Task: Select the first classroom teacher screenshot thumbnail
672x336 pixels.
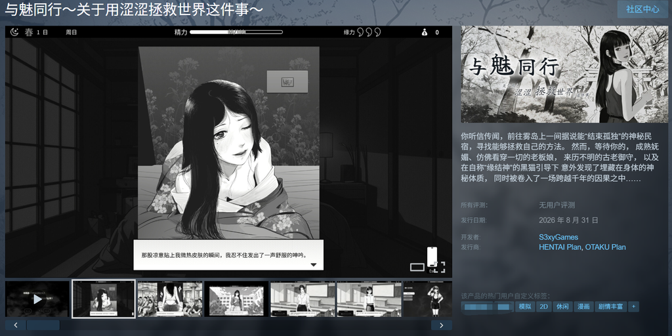Action: click(x=303, y=299)
